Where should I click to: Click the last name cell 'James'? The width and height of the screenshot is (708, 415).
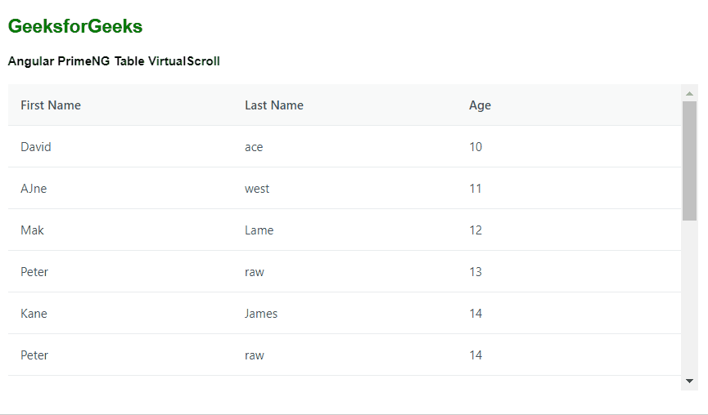coord(261,314)
